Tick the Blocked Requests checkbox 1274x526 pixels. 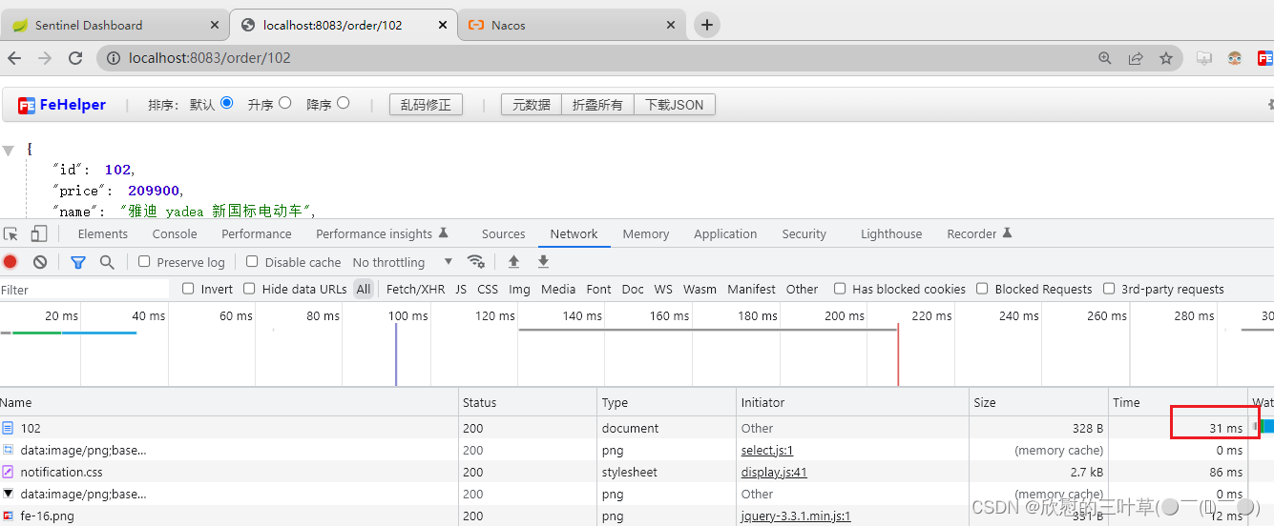(x=982, y=289)
